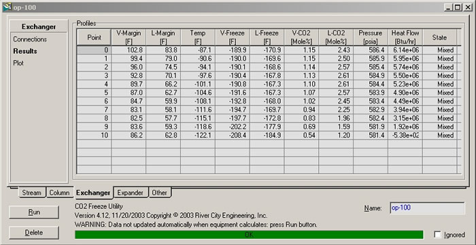Select the Point 0 row header

pyautogui.click(x=94, y=50)
